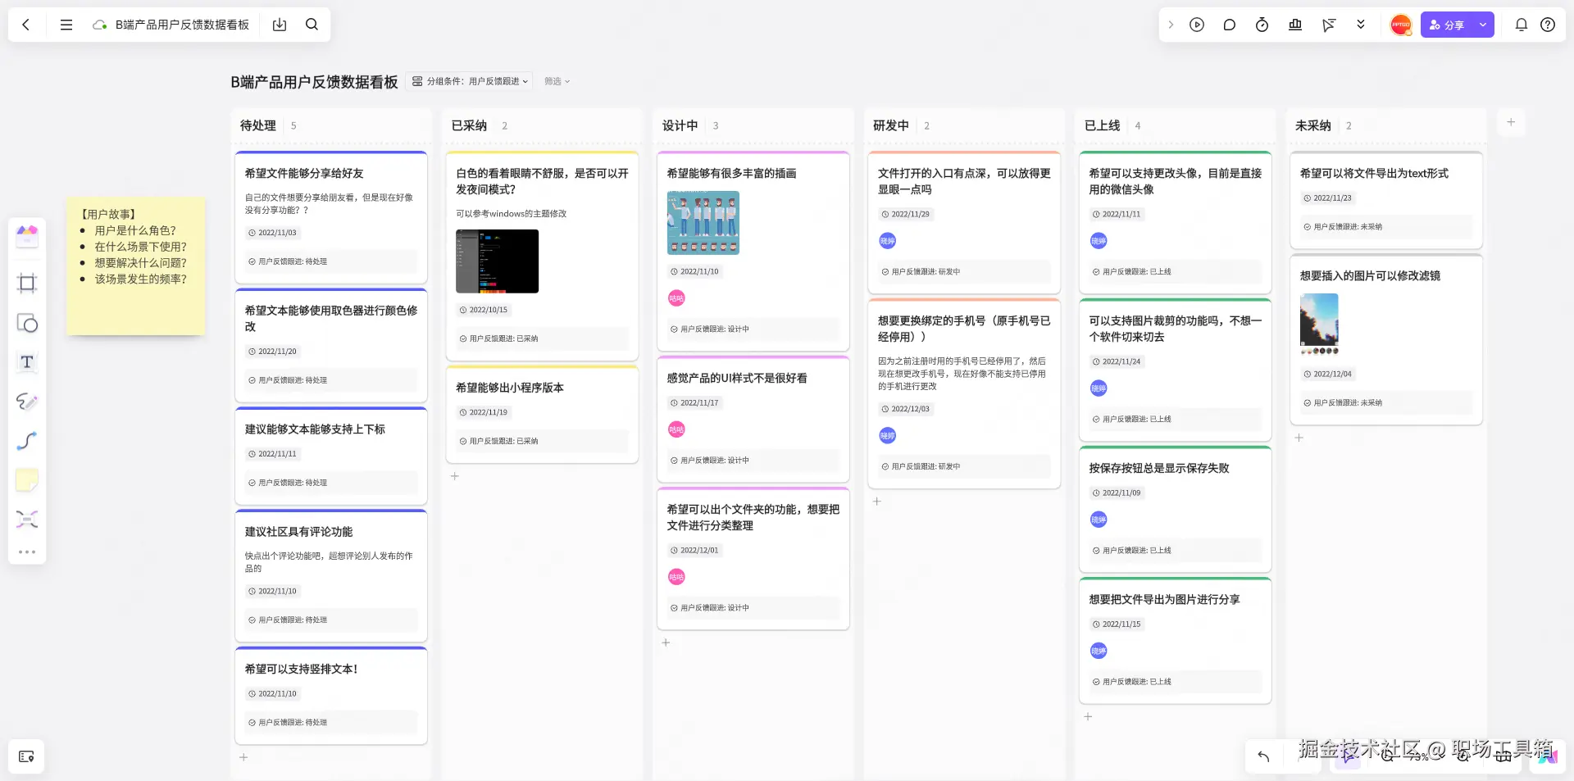1574x781 pixels.
Task: Open card 建议能够文本能够支持上下标
Action: click(x=331, y=456)
